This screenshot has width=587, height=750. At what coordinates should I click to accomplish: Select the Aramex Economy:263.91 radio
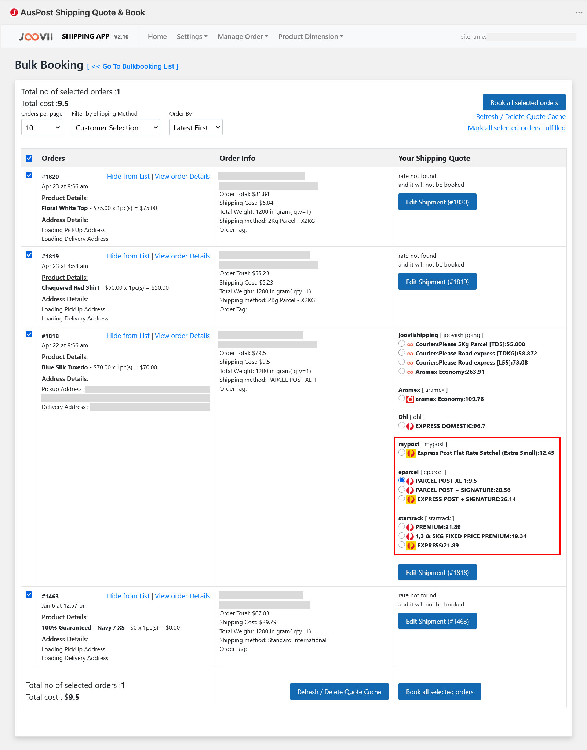pos(402,371)
